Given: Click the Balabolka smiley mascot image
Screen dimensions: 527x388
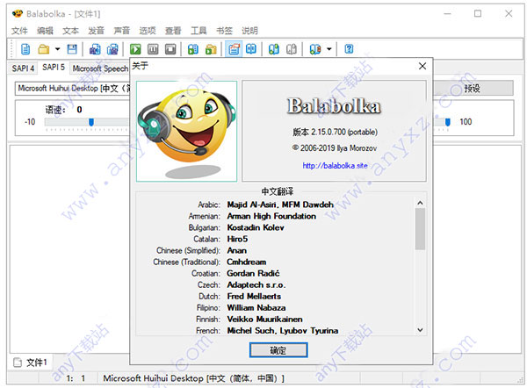Looking at the screenshot, I should pyautogui.click(x=186, y=131).
